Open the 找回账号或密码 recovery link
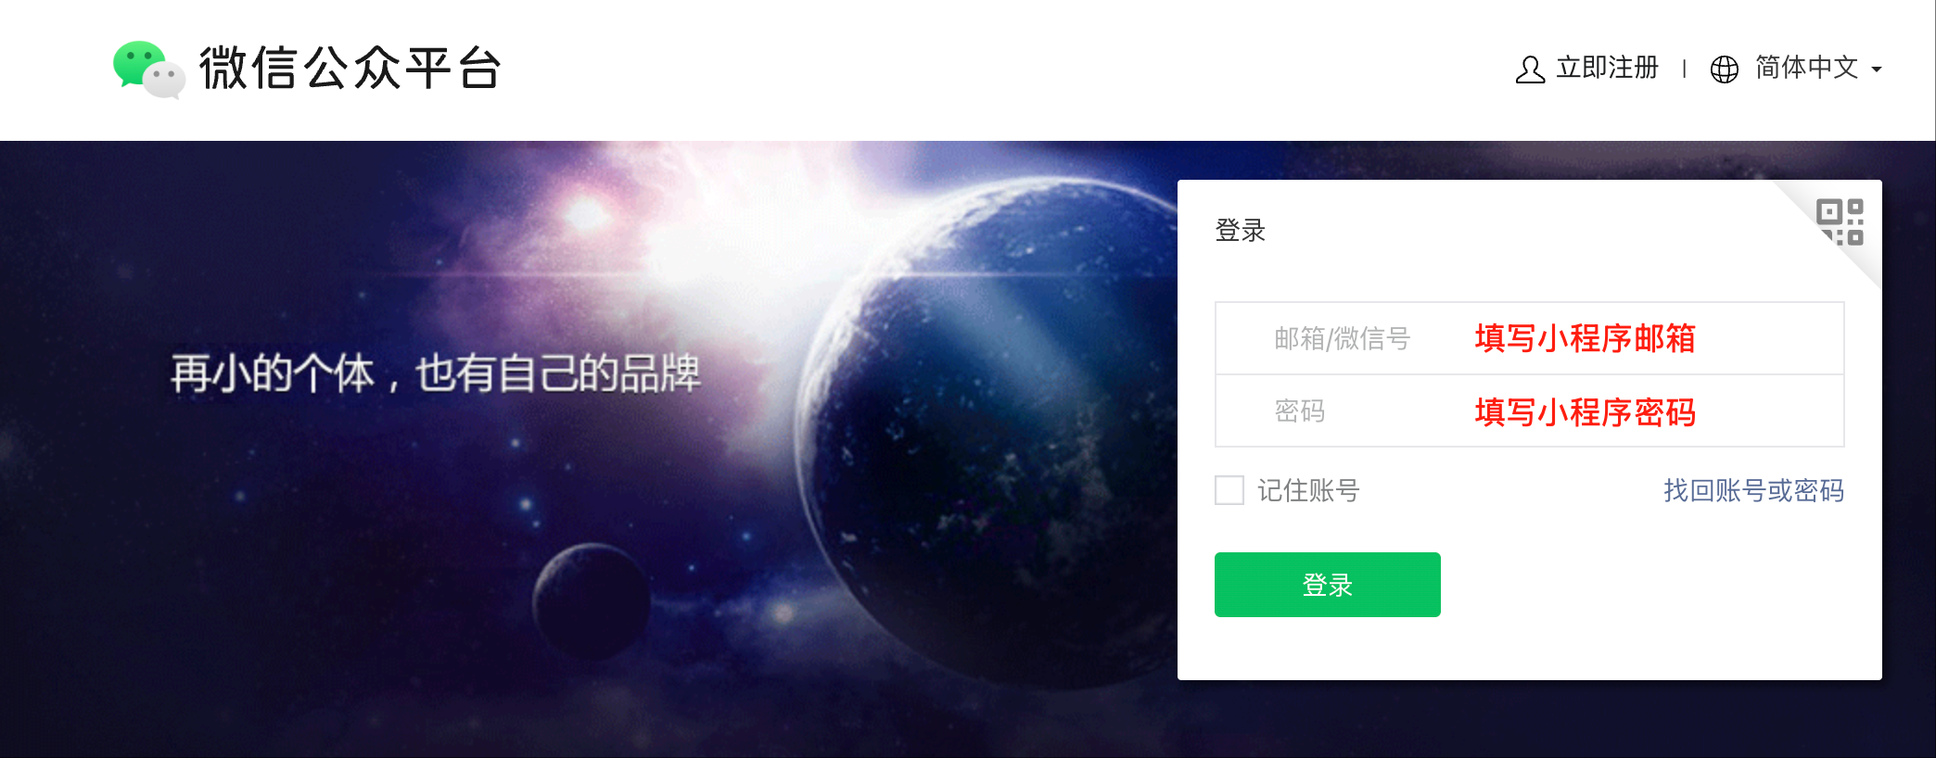Screen dimensions: 1936x758 [1753, 490]
